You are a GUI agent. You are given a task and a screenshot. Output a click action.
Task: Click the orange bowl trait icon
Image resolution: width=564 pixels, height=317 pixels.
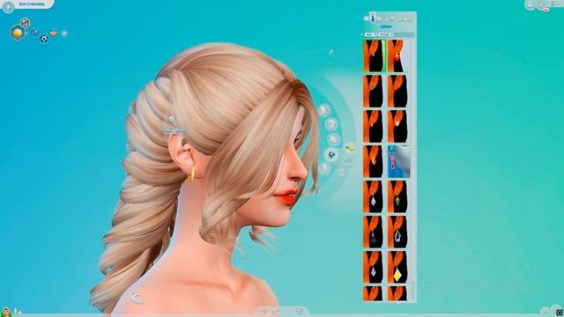[54, 33]
